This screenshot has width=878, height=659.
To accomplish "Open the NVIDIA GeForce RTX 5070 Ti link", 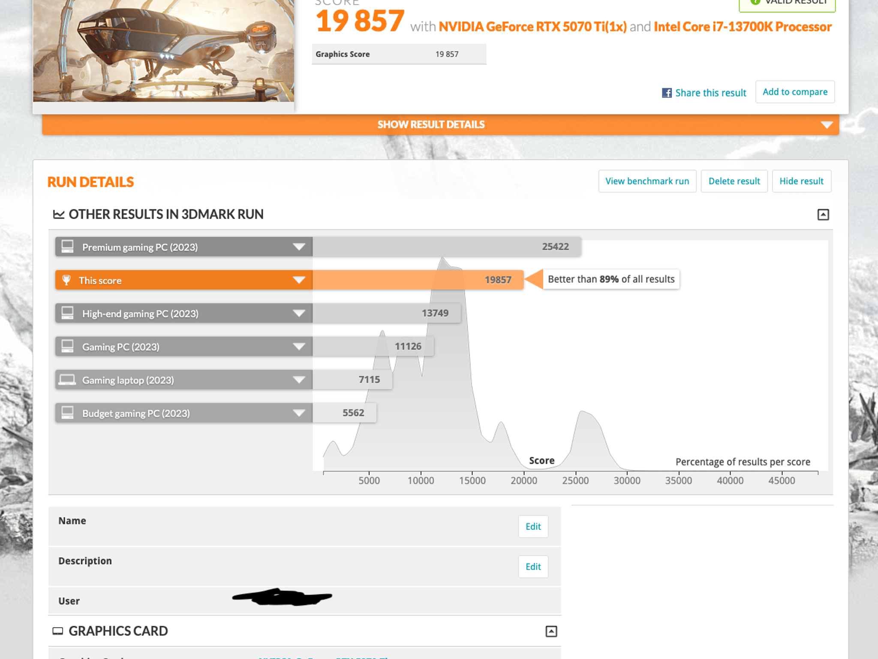I will coord(532,27).
